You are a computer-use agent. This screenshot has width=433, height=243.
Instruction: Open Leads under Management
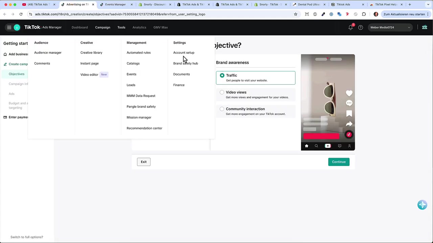pyautogui.click(x=131, y=85)
